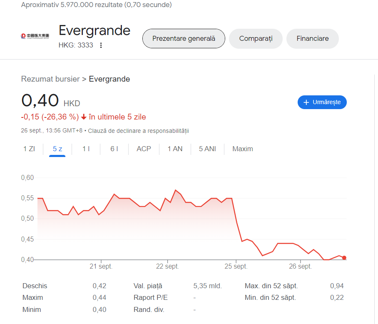Switch chart to 1 l range
The height and width of the screenshot is (324, 378).
pyautogui.click(x=86, y=149)
